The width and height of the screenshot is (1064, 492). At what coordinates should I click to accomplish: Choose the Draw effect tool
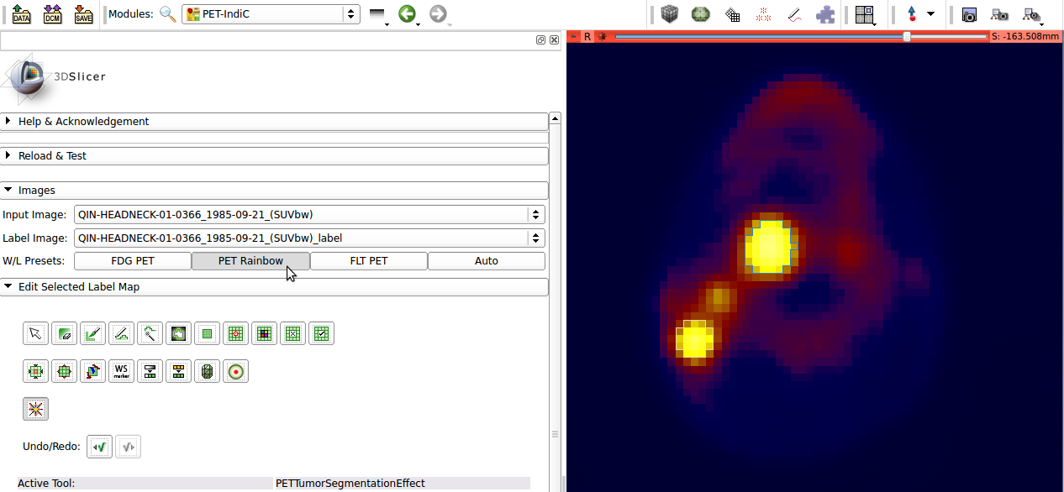[121, 334]
